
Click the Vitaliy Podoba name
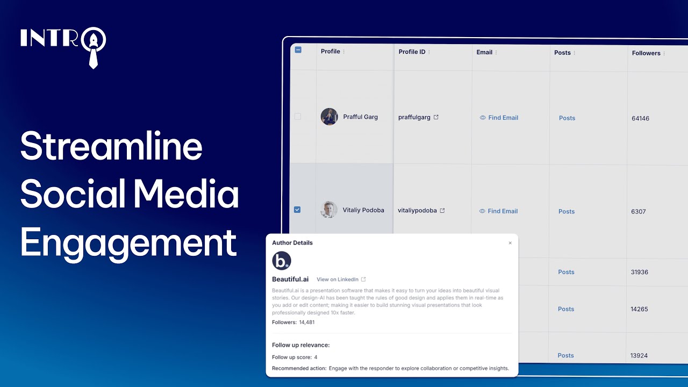(363, 210)
